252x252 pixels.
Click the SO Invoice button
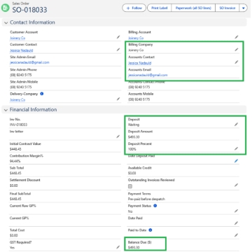point(227,8)
